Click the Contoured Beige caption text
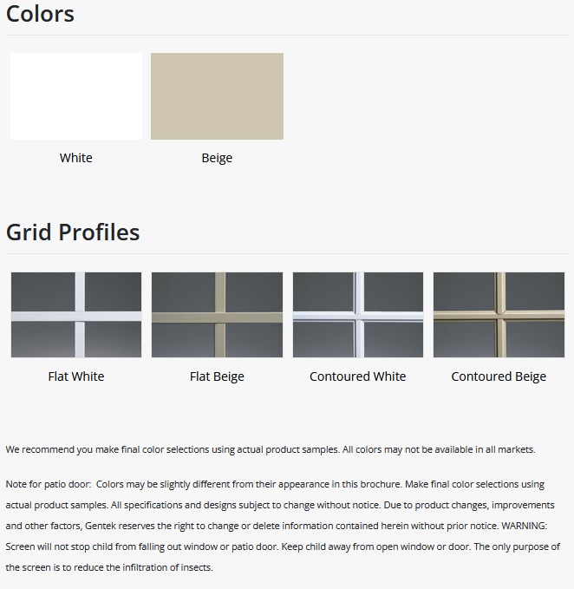The image size is (574, 589). pyautogui.click(x=499, y=376)
